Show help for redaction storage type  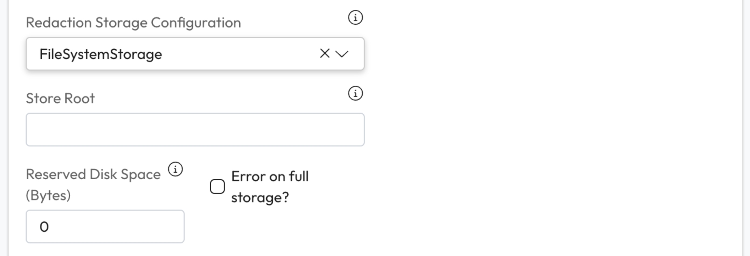[355, 18]
